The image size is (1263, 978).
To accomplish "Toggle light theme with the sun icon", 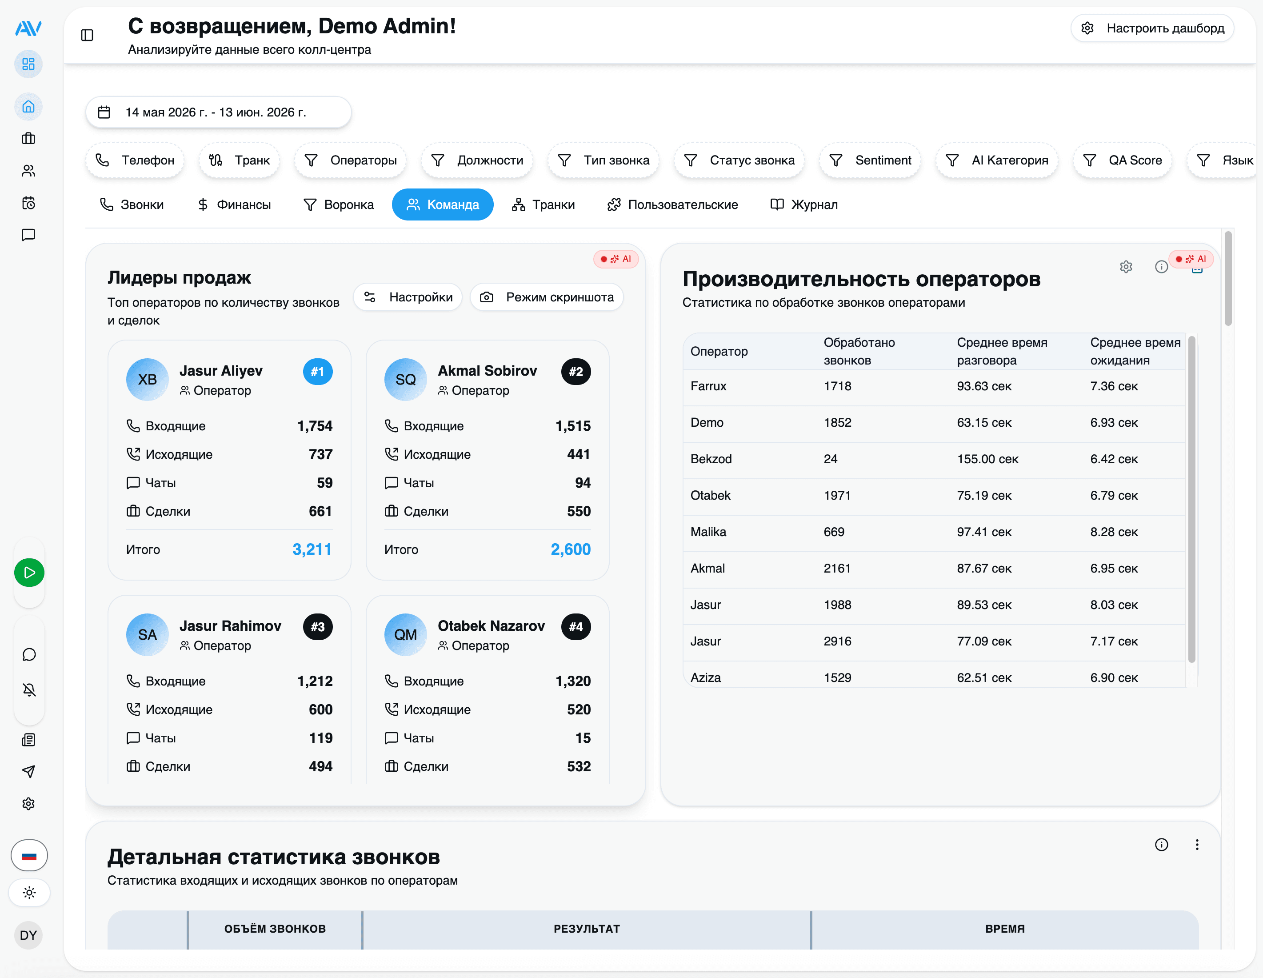I will (29, 892).
